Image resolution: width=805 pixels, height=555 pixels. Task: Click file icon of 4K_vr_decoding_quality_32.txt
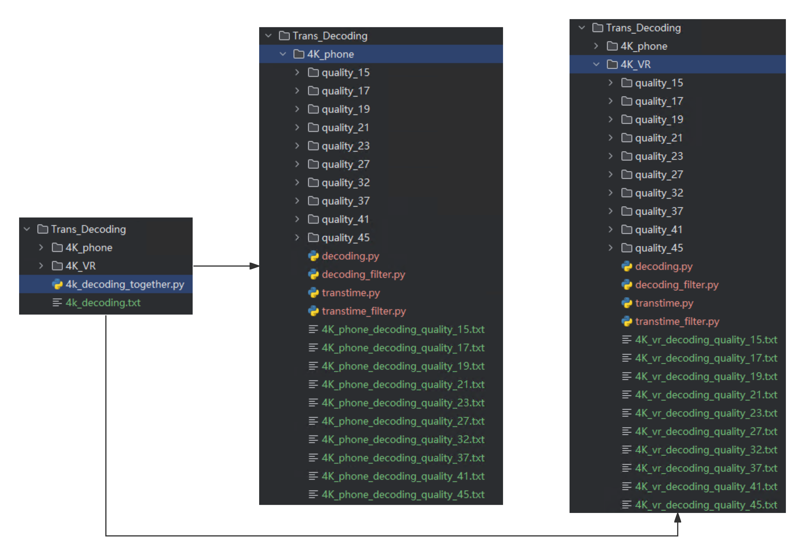(x=627, y=450)
